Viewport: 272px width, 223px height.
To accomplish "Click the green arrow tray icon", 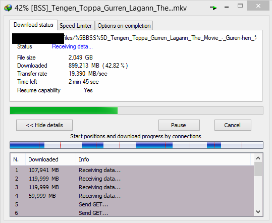I will (213, 8).
